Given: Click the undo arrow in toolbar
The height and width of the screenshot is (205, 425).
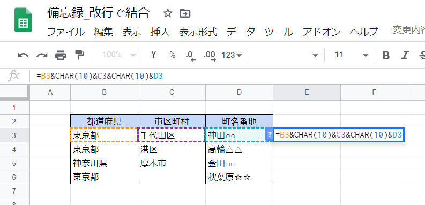Looking at the screenshot, I should tap(23, 55).
